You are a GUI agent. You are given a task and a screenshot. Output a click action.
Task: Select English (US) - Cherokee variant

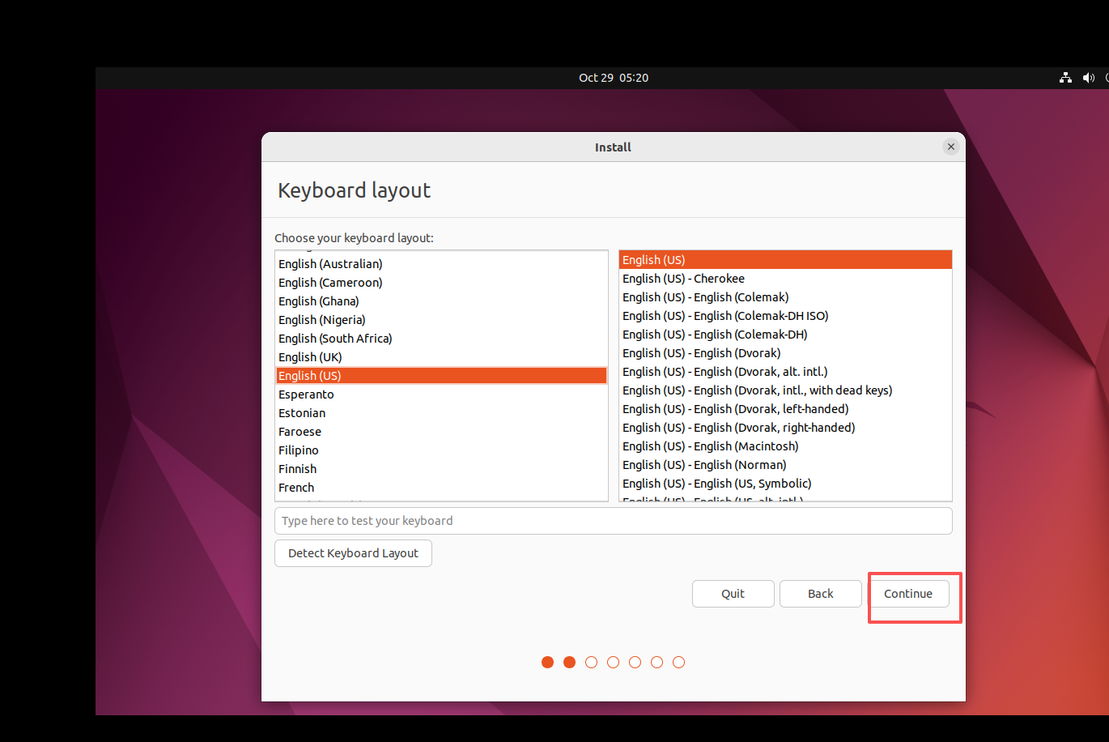point(785,279)
